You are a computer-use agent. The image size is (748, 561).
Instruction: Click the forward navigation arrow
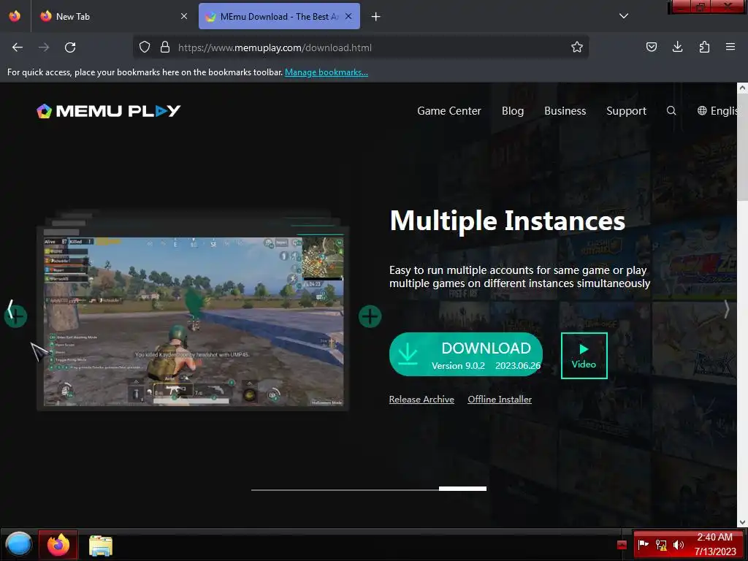point(44,47)
